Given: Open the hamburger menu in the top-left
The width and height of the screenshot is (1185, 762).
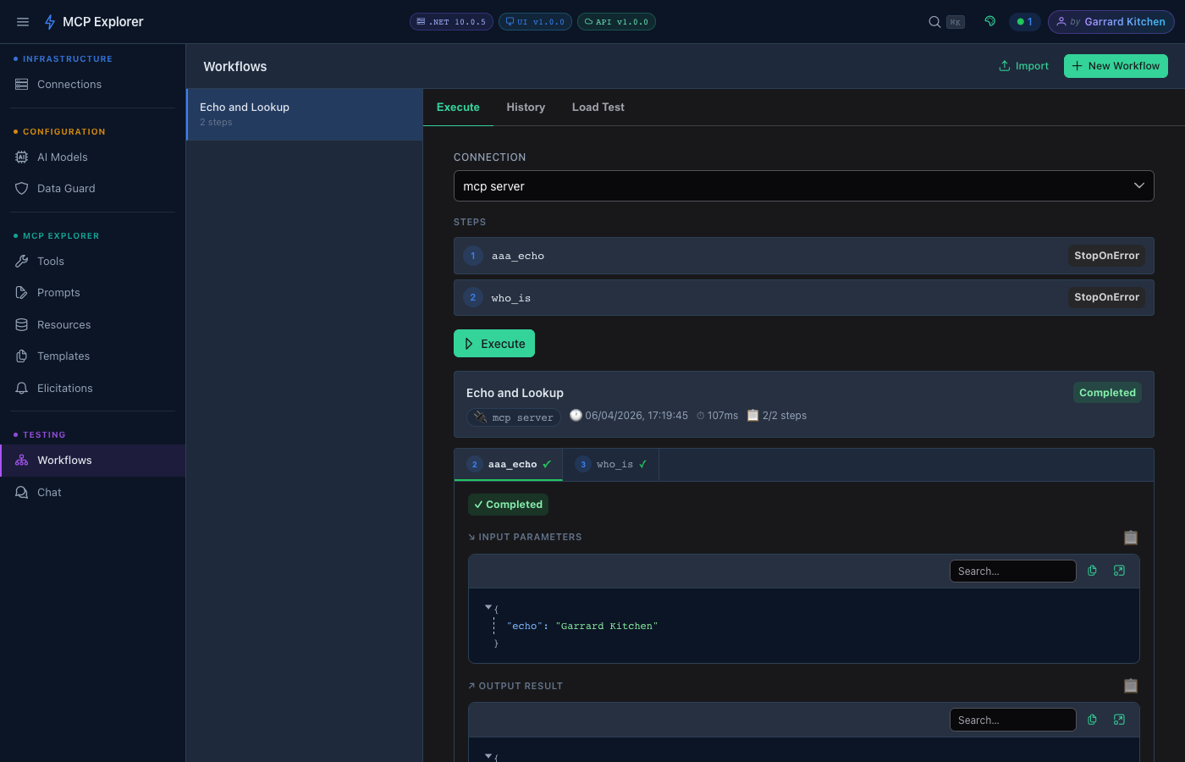Looking at the screenshot, I should click(22, 21).
